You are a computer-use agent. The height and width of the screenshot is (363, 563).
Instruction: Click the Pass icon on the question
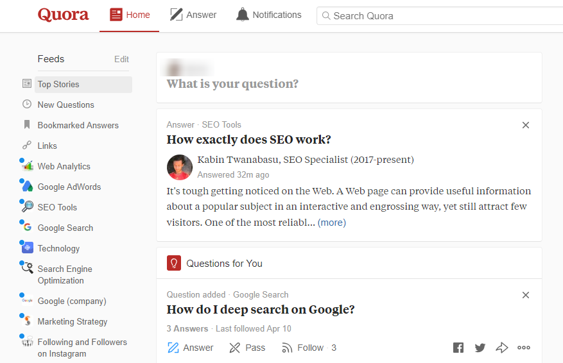pos(235,348)
